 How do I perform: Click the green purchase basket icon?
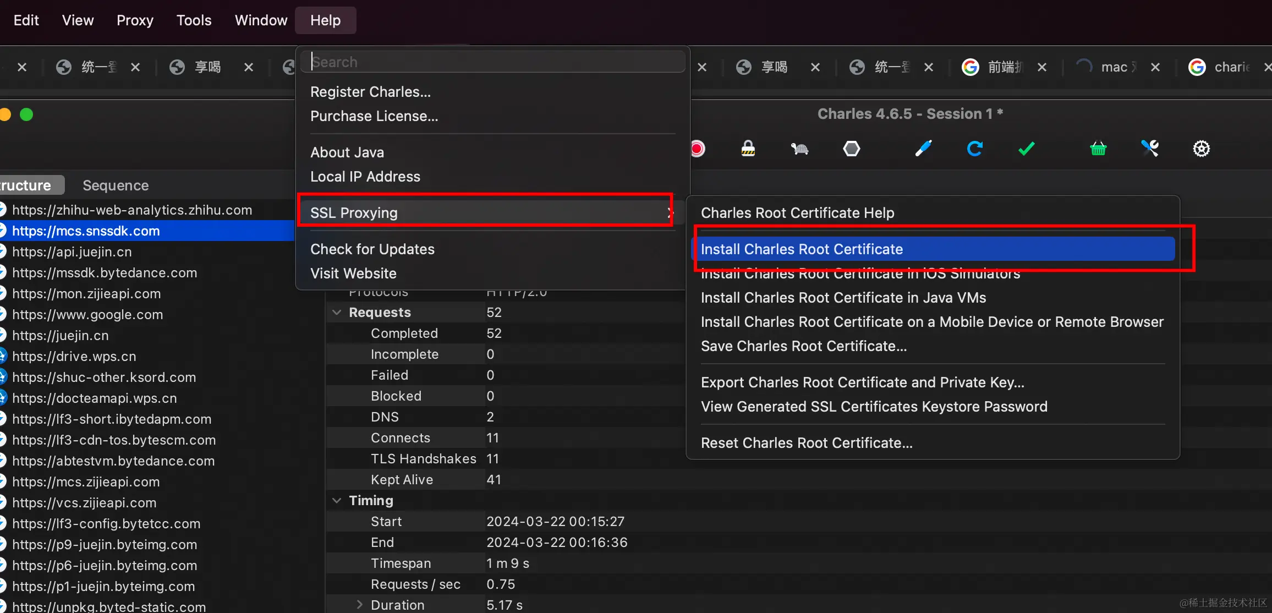coord(1098,149)
